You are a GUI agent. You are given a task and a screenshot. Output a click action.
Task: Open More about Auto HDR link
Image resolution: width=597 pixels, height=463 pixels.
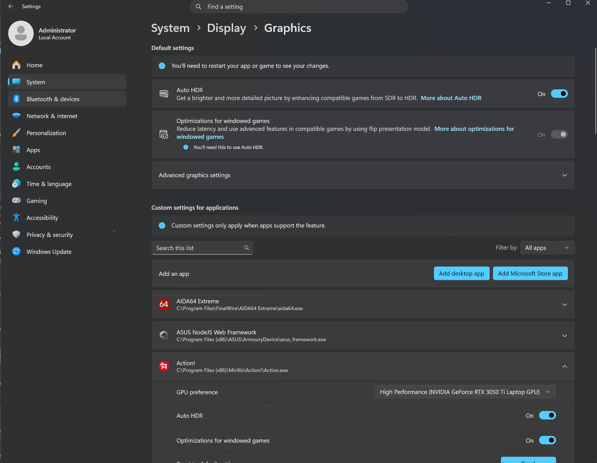[451, 98]
